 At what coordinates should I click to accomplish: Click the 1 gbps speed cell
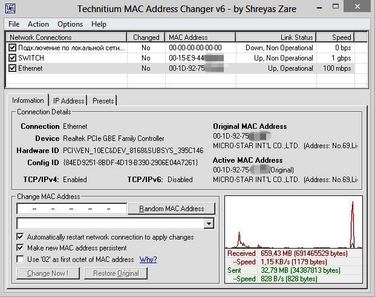click(x=341, y=58)
